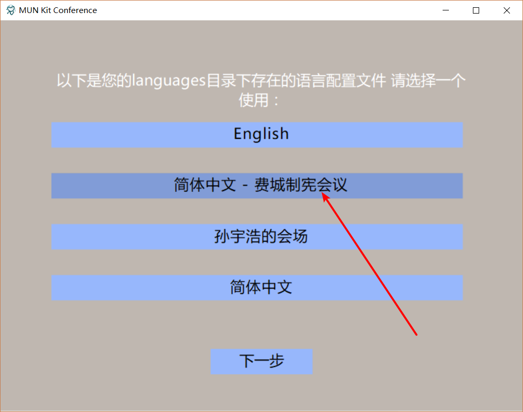Image resolution: width=523 pixels, height=412 pixels.
Task: Select the English language option
Action: pyautogui.click(x=257, y=135)
